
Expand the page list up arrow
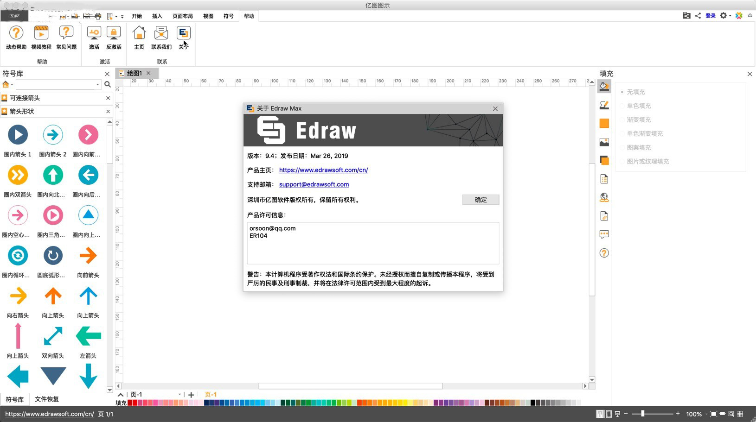point(121,395)
